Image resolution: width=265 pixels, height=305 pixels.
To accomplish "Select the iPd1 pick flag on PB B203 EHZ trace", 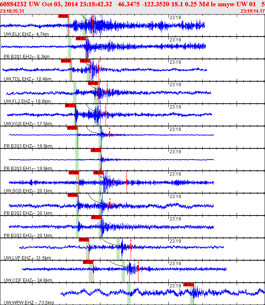I will pyautogui.click(x=72, y=128).
